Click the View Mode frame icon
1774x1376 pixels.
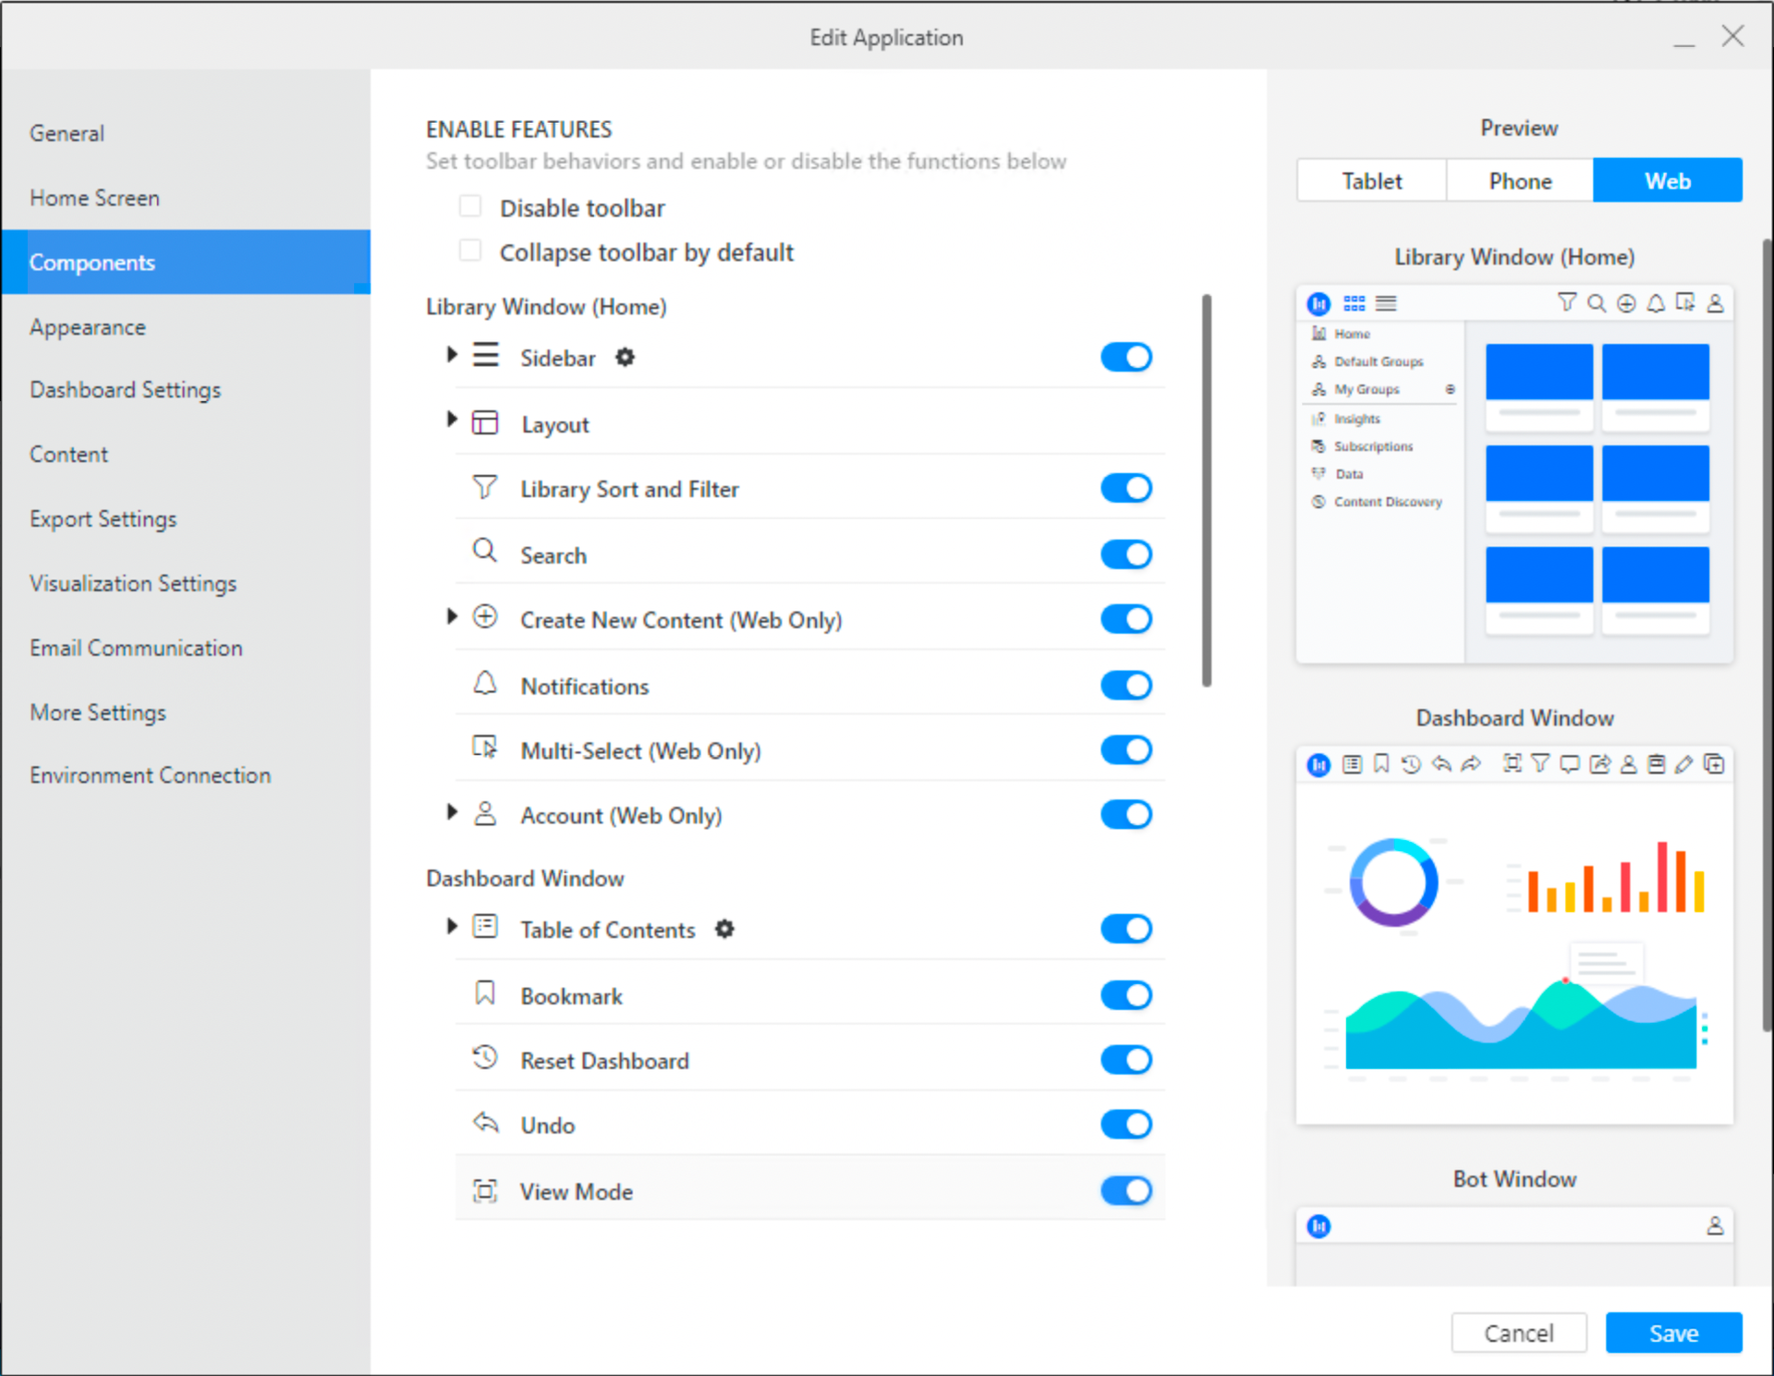pos(485,1190)
